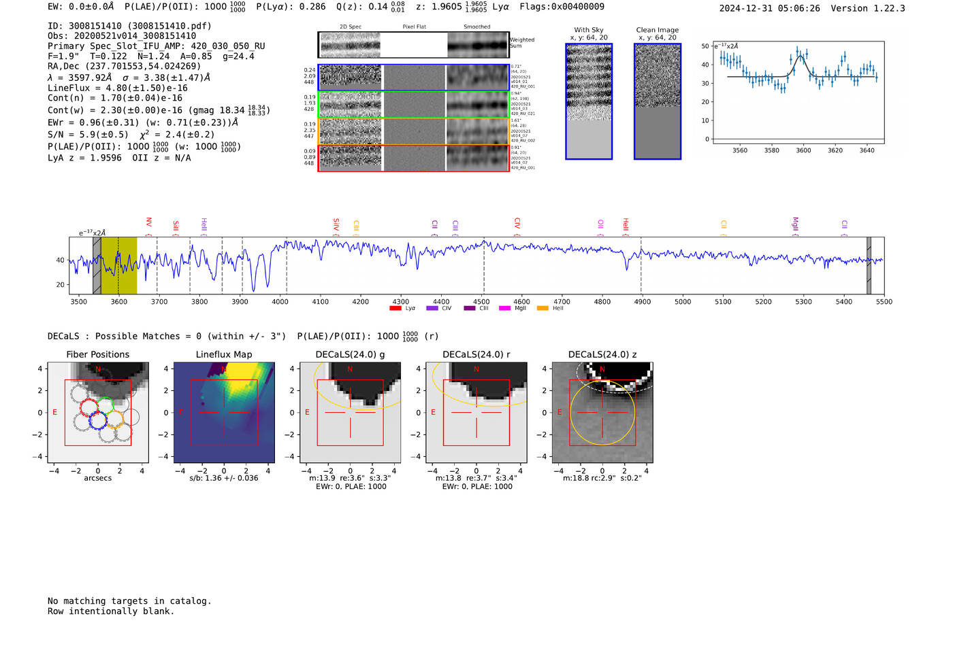Screen dimensions: 953x648
Task: Click the EW: 0.0±0.0Å header value
Action: [x=81, y=7]
